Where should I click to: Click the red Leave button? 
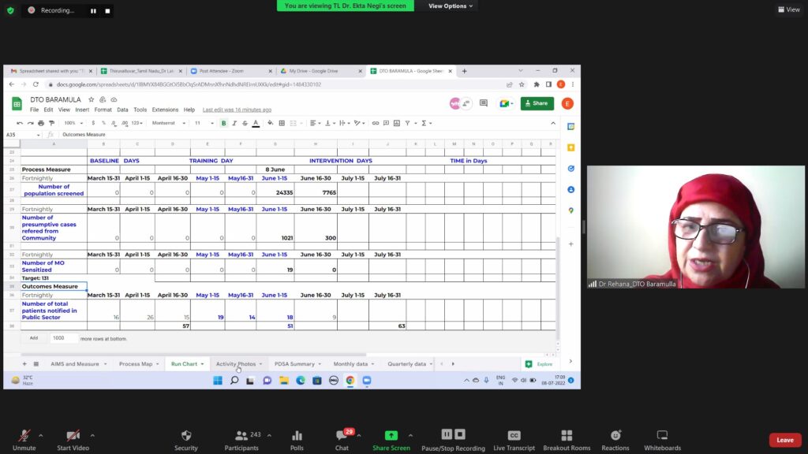(784, 440)
